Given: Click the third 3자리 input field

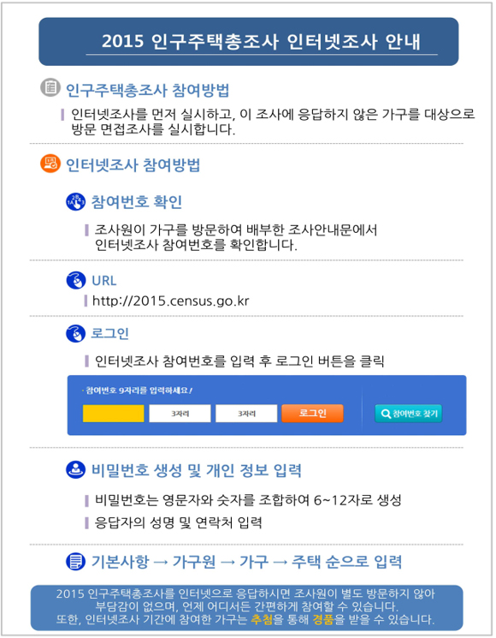Looking at the screenshot, I should pos(246,414).
